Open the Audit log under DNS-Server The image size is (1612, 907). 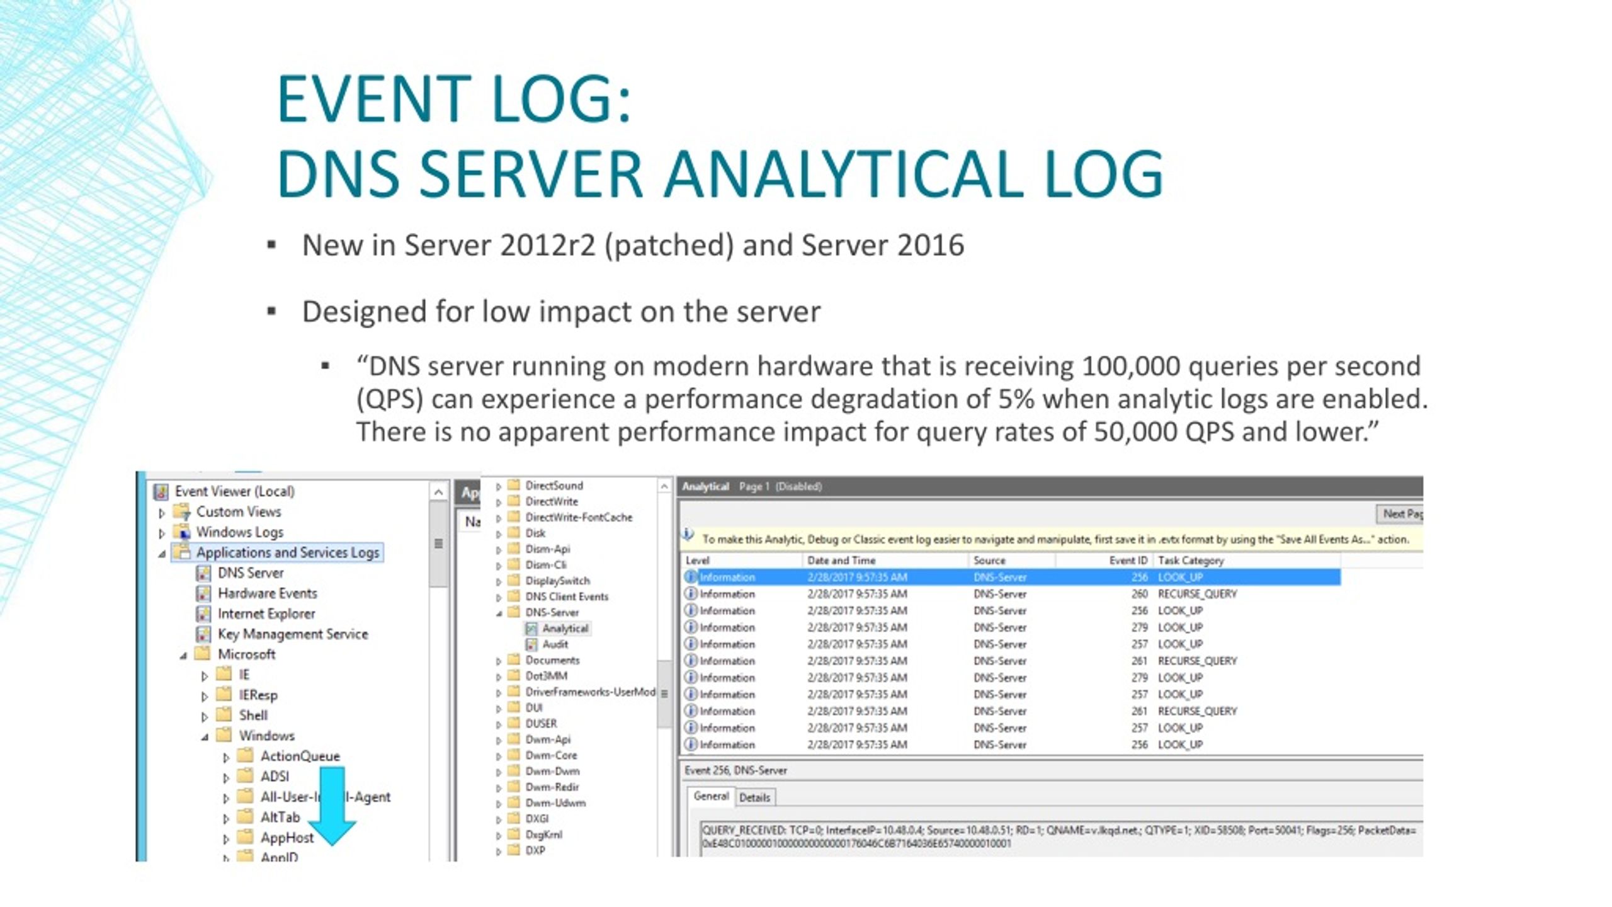coord(555,644)
